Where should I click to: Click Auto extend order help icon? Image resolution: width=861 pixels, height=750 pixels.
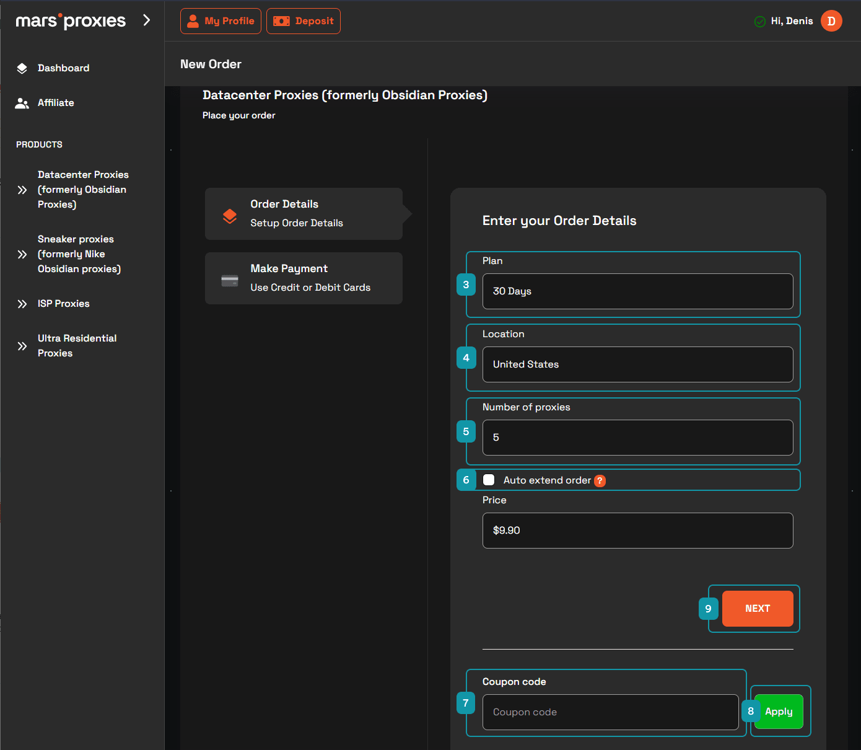pyautogui.click(x=600, y=480)
